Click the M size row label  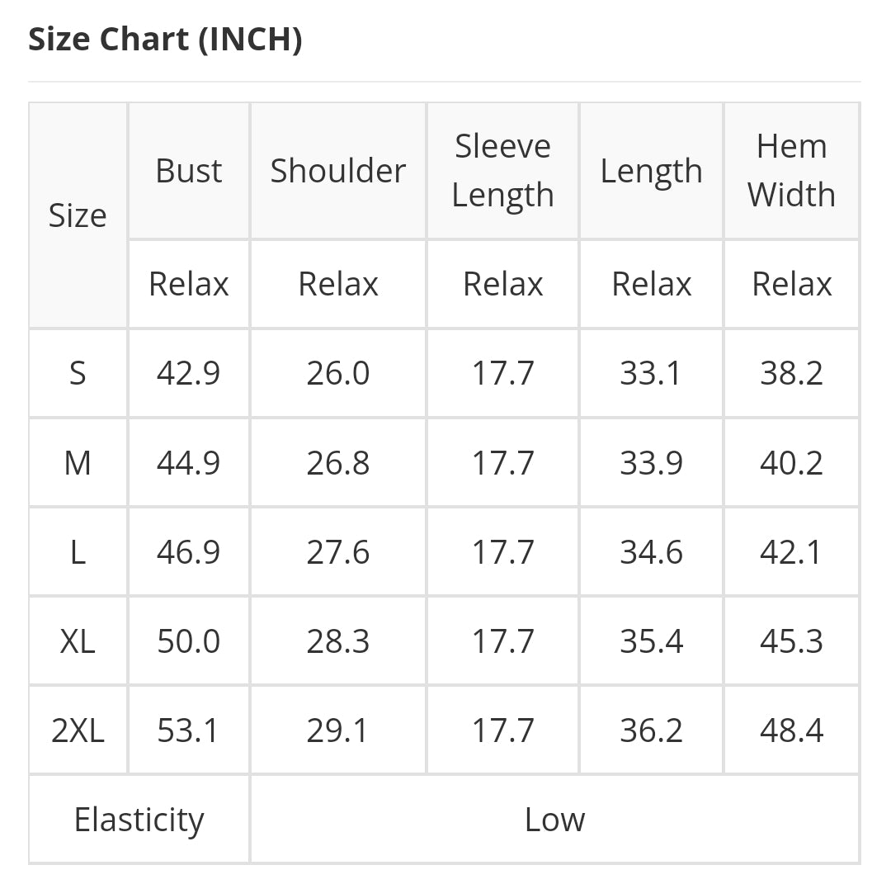(78, 463)
